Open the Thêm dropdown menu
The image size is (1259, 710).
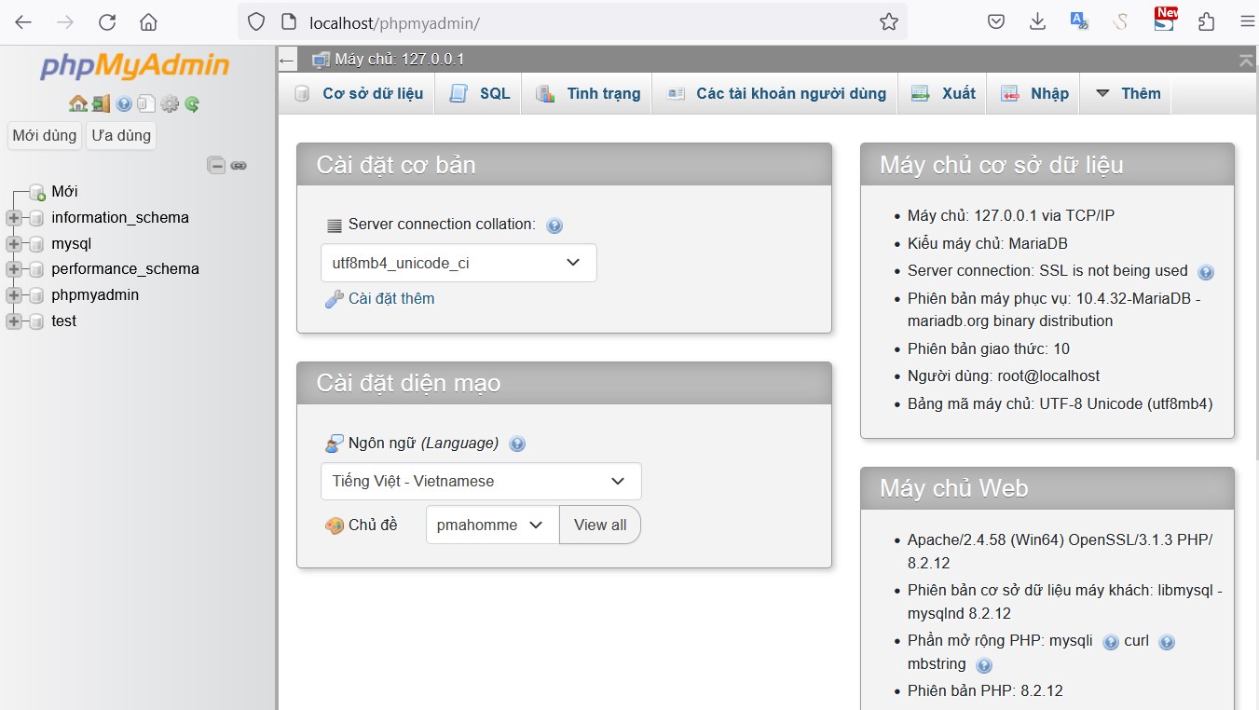pyautogui.click(x=1128, y=93)
